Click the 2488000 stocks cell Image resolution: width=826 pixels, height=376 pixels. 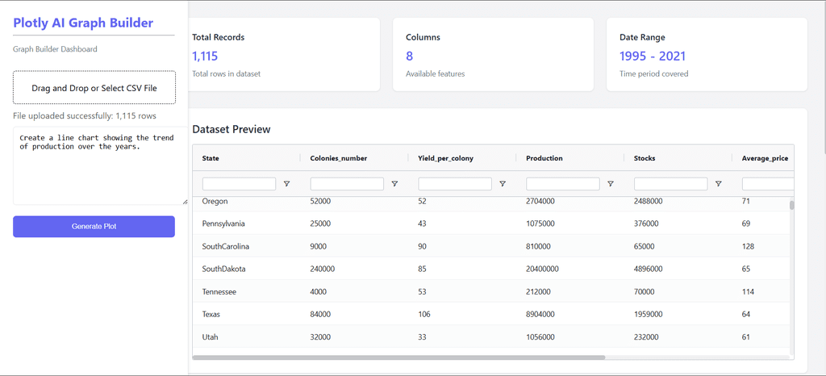coord(649,201)
